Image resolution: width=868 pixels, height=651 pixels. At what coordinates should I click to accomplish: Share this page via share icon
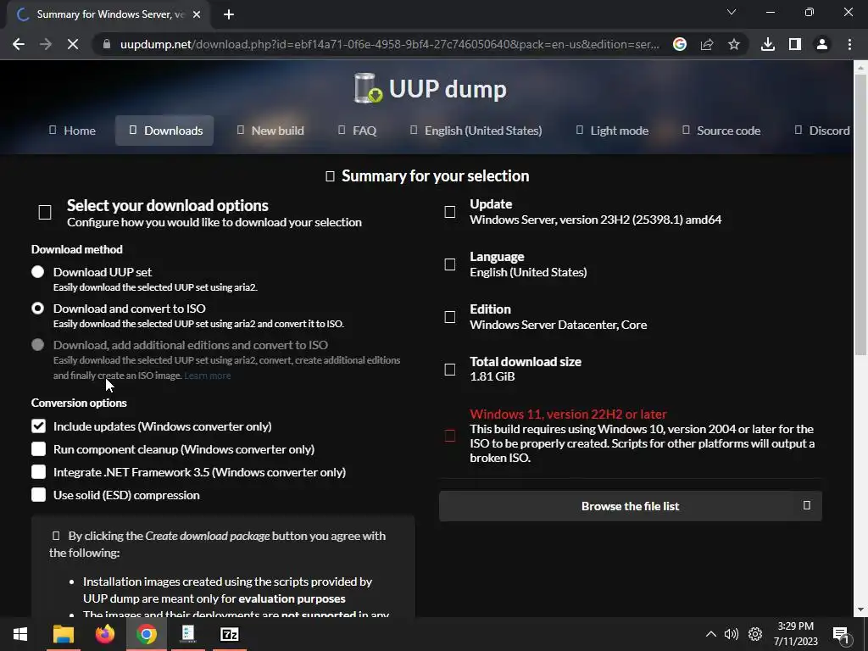(707, 44)
